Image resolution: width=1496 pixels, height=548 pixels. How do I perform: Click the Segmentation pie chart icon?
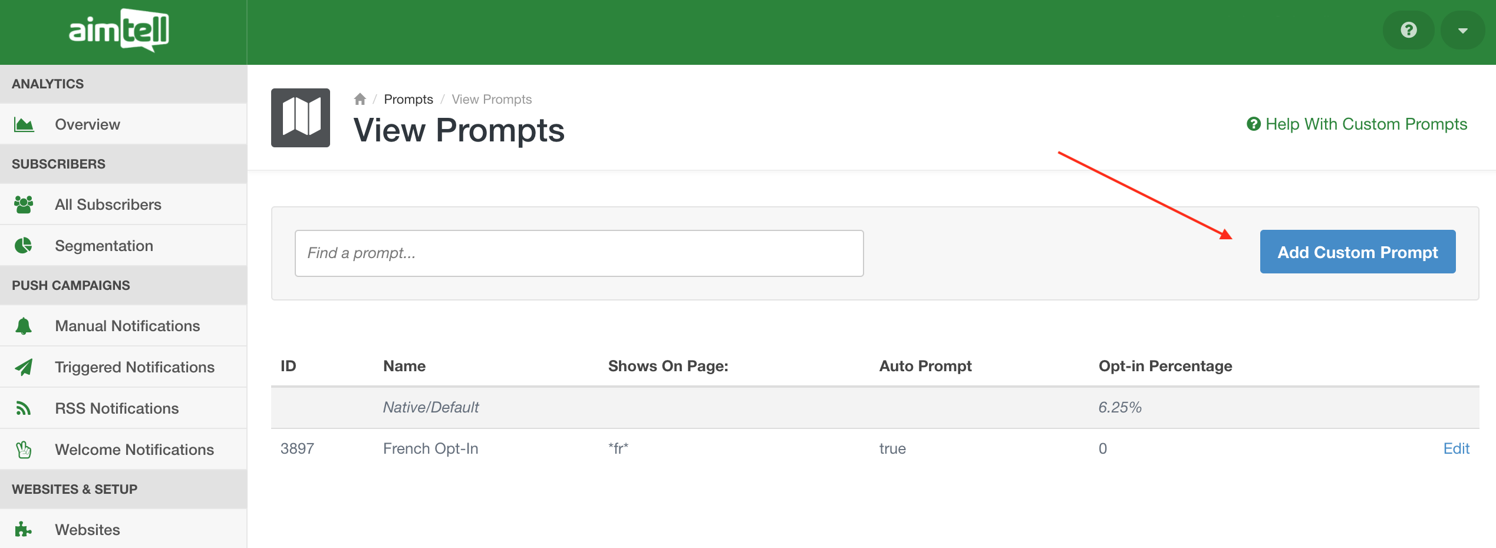[x=24, y=246]
